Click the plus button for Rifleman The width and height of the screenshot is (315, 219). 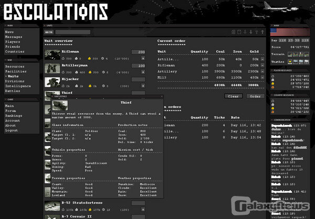point(143,58)
